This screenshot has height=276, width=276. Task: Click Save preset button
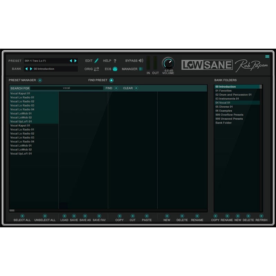(74, 216)
